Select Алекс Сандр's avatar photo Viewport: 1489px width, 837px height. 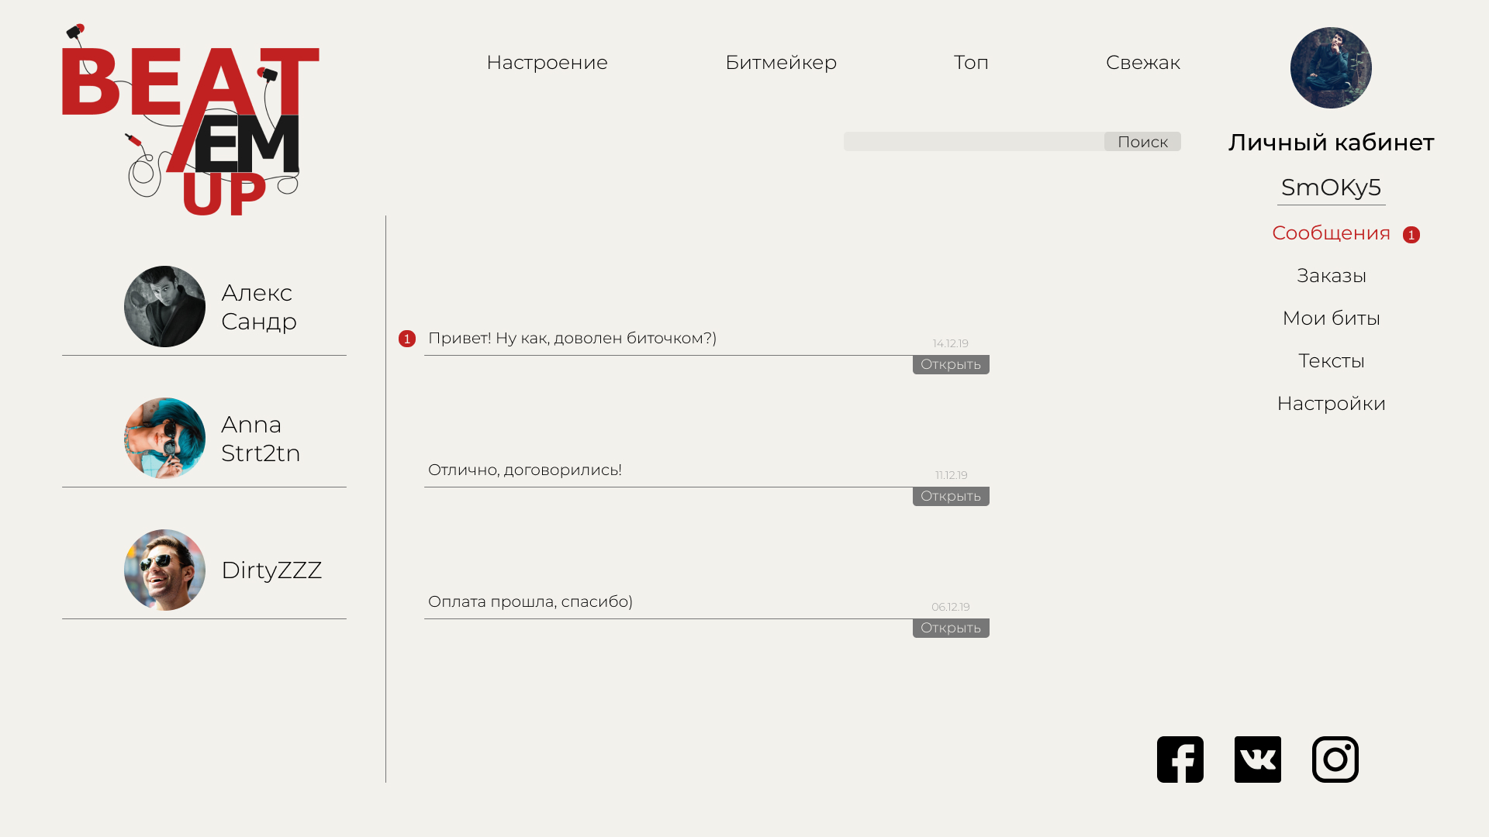coord(164,307)
